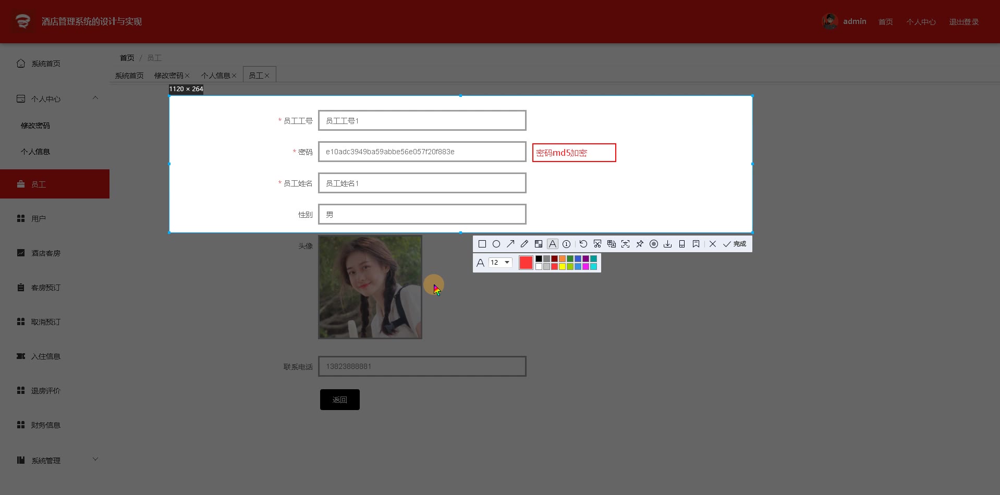
Task: Open 退房评价 in the sidebar
Action: (55, 390)
